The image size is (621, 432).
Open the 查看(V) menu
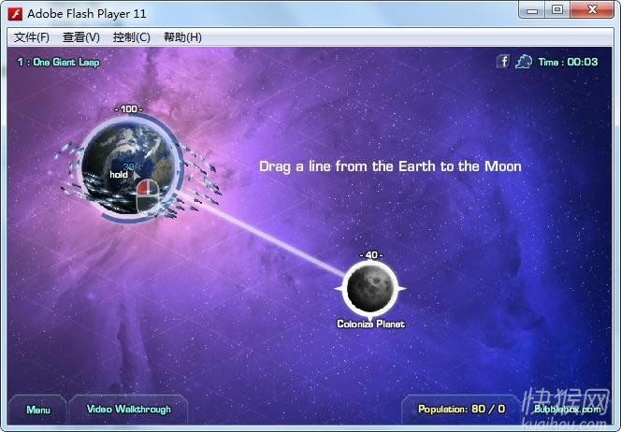81,37
